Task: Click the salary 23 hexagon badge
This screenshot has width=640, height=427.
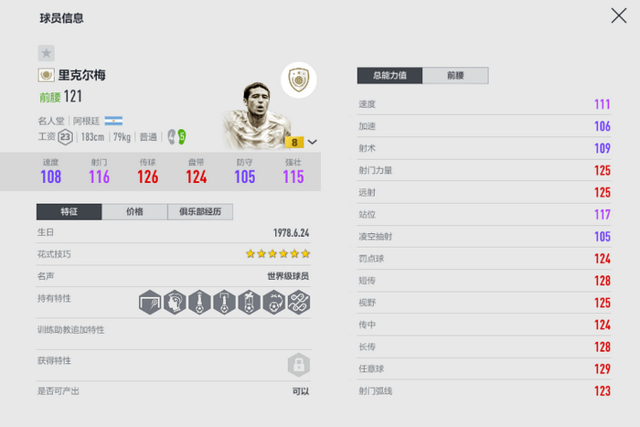Action: pyautogui.click(x=65, y=137)
